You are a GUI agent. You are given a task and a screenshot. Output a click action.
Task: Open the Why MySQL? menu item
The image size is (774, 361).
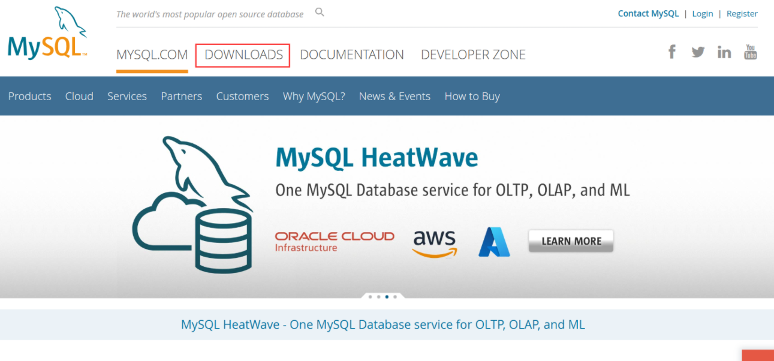(314, 96)
